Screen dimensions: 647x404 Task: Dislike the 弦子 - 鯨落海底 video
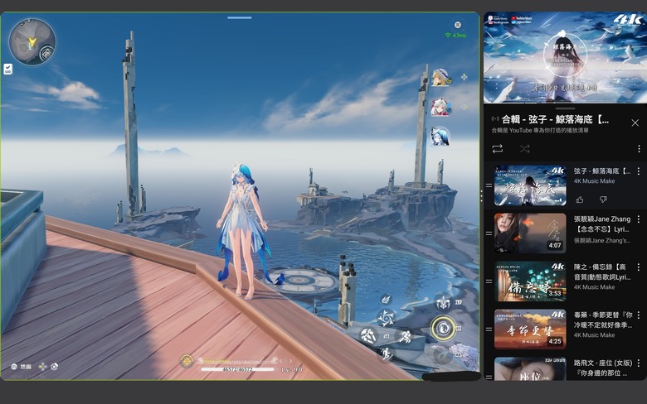pyautogui.click(x=603, y=200)
